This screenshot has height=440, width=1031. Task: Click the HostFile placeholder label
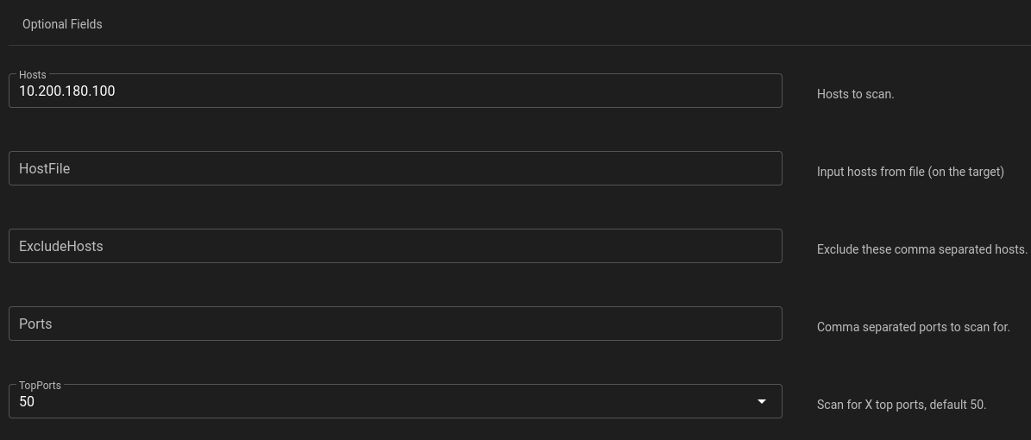pyautogui.click(x=44, y=168)
